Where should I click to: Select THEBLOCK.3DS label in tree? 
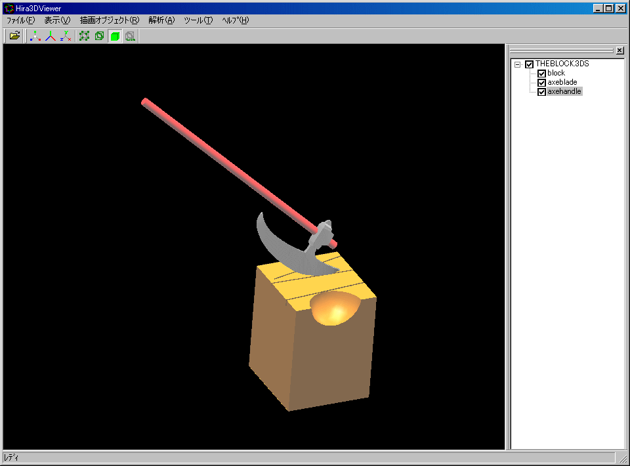[x=562, y=64]
